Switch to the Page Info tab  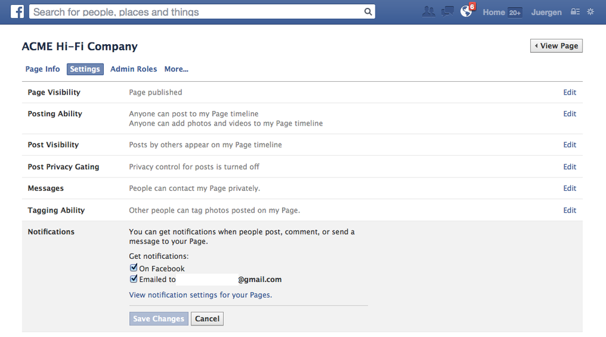click(42, 69)
